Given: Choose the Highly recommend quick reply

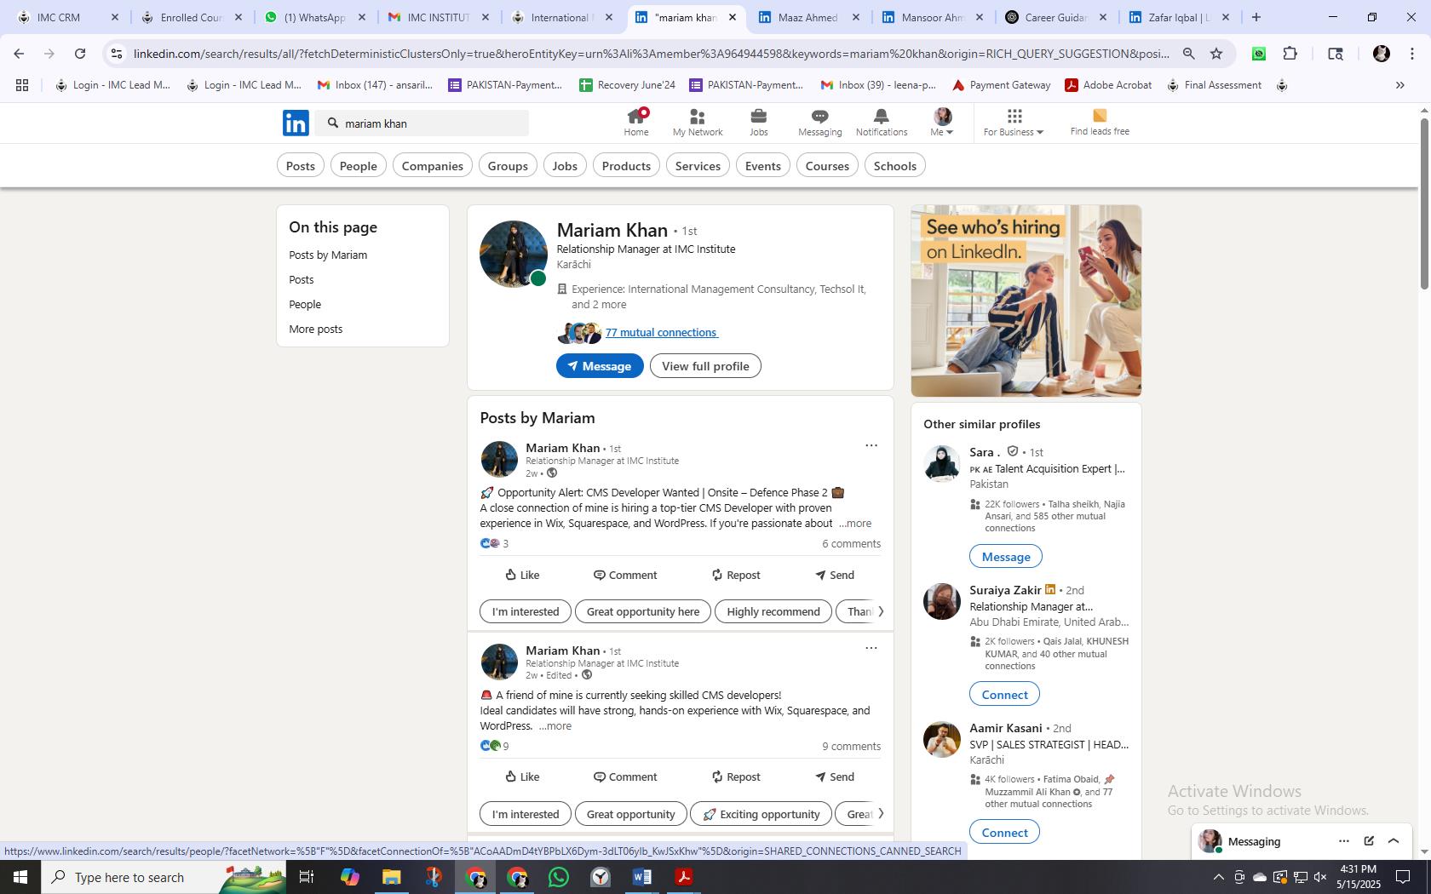Looking at the screenshot, I should pyautogui.click(x=773, y=611).
